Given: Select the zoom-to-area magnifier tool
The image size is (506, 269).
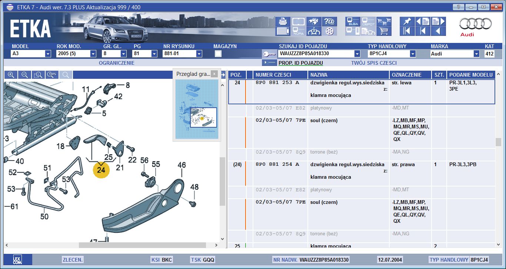Looking at the screenshot, I should [x=39, y=75].
